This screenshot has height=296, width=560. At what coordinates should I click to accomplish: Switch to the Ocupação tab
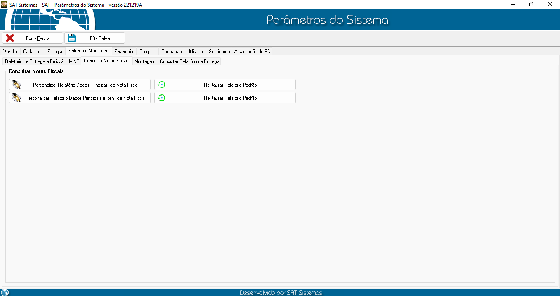coord(171,52)
